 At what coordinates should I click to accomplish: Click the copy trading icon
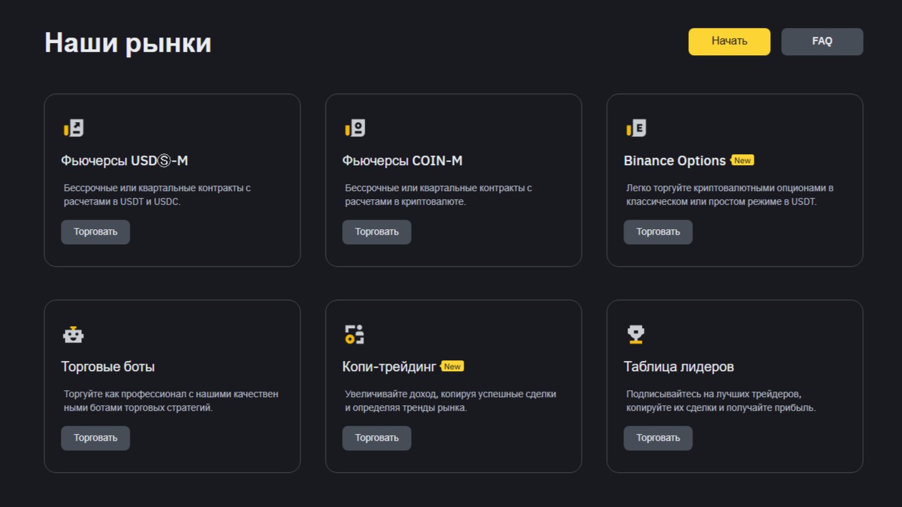click(354, 334)
